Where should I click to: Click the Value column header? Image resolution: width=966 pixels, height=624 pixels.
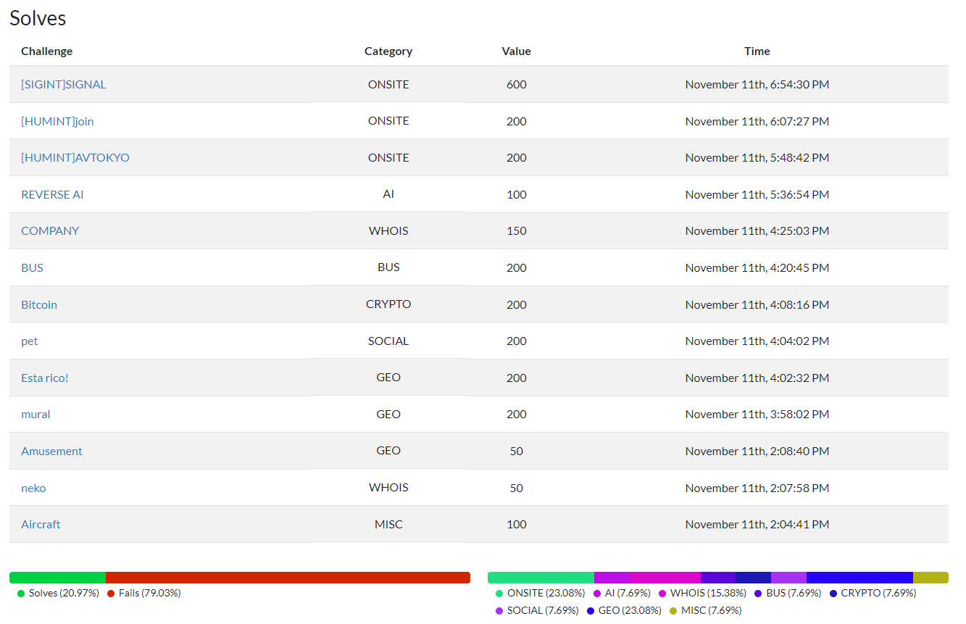[516, 51]
